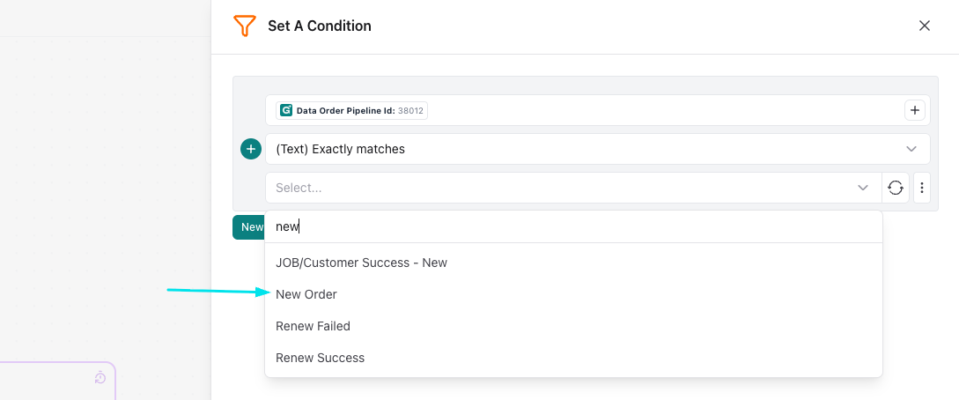Click the green G app icon in data chip
This screenshot has height=400, width=959.
[285, 111]
